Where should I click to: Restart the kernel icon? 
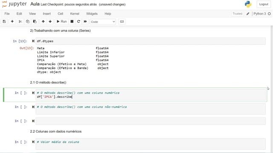point(78,22)
